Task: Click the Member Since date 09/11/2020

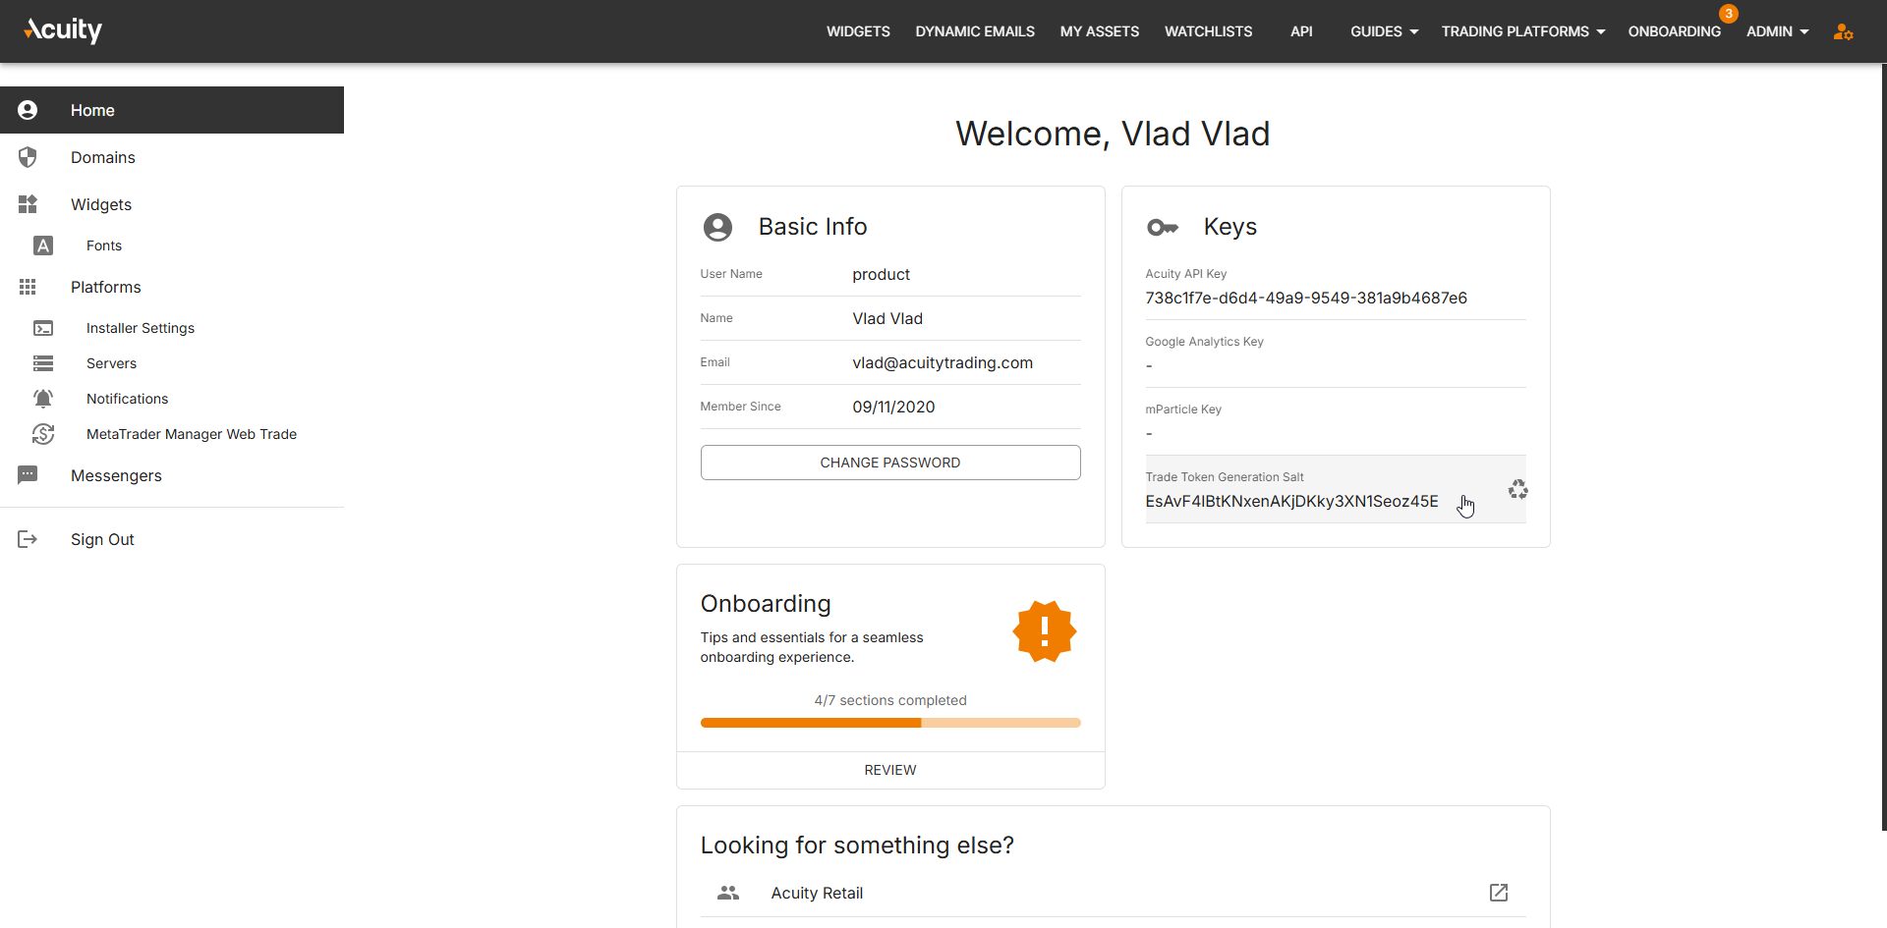Action: [x=893, y=407]
